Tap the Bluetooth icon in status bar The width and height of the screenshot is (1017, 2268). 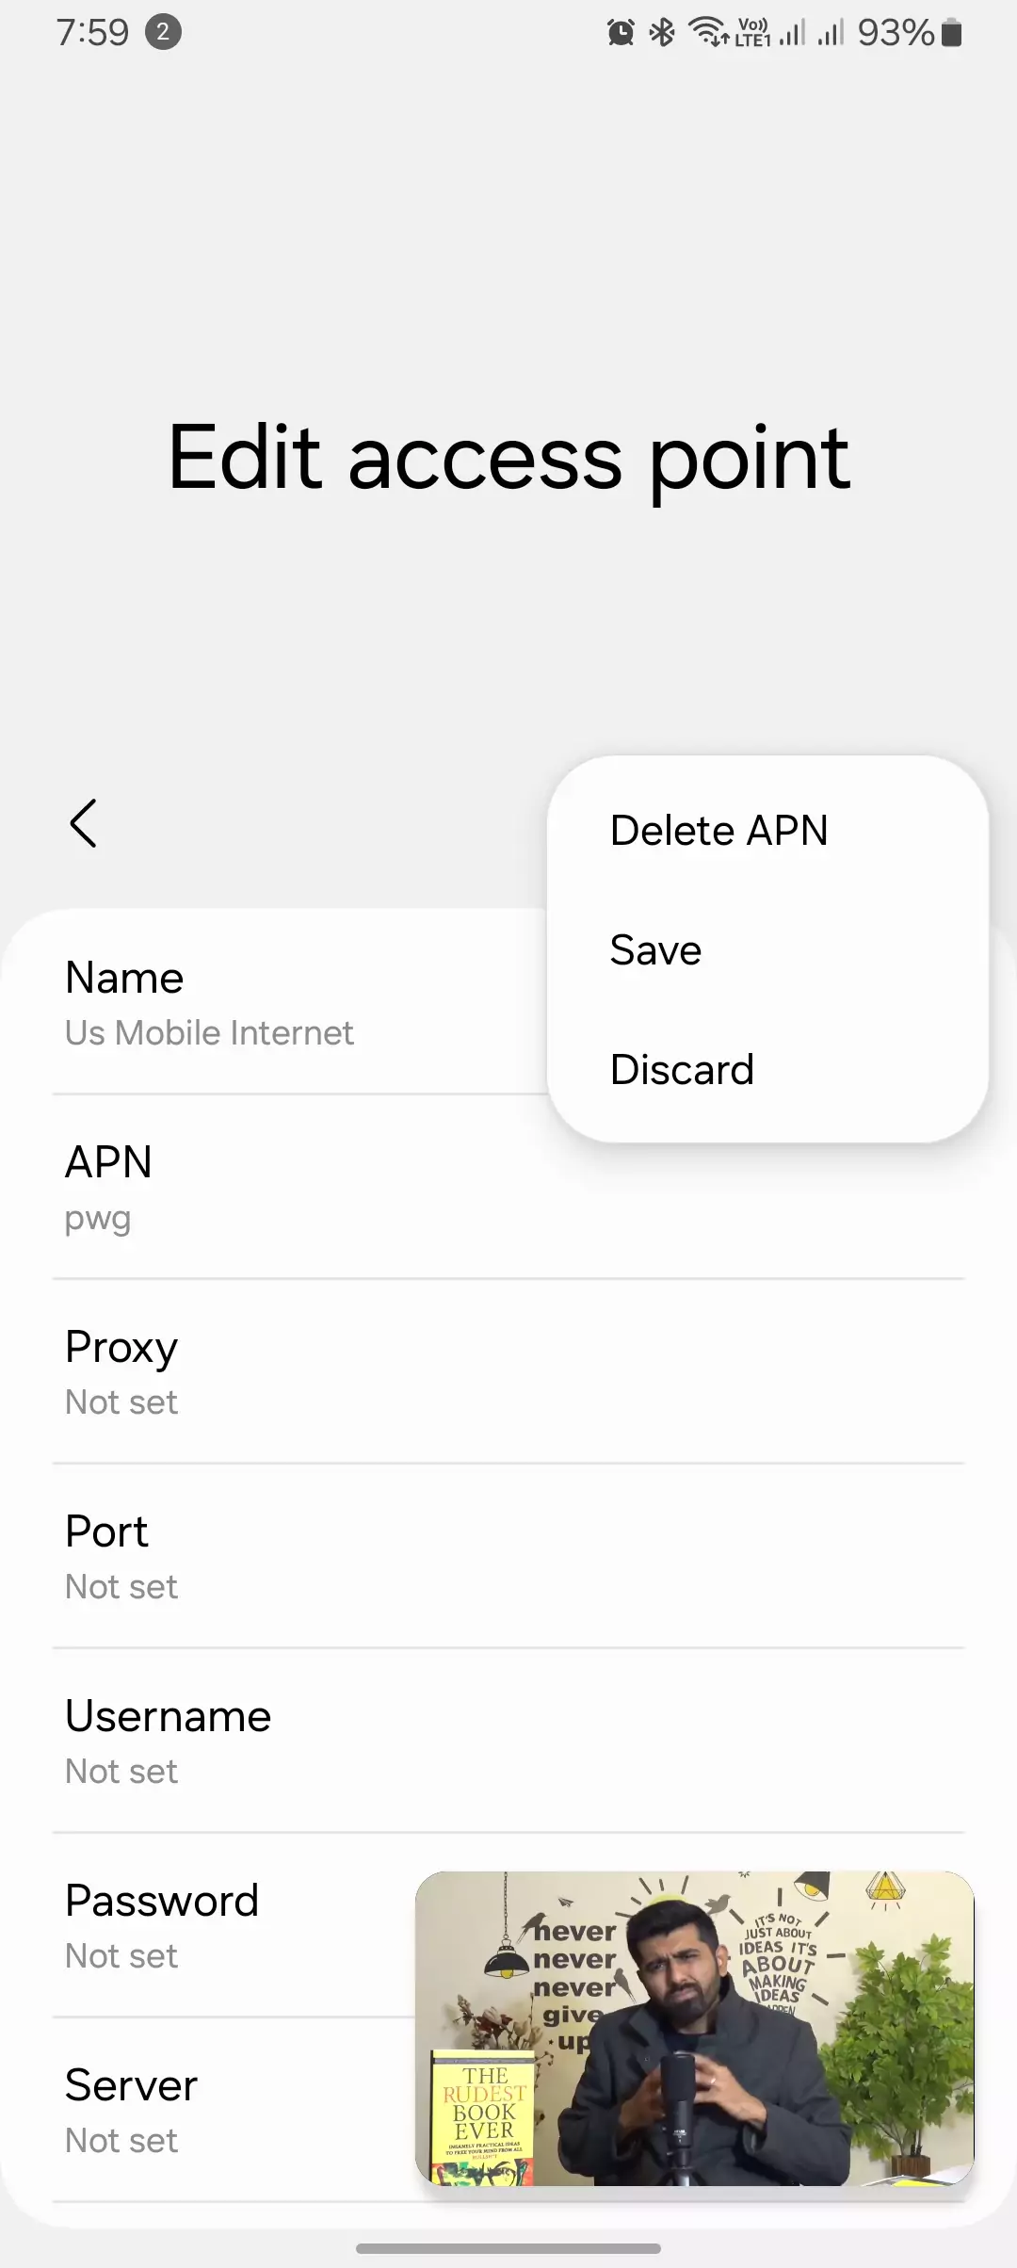[x=663, y=33]
